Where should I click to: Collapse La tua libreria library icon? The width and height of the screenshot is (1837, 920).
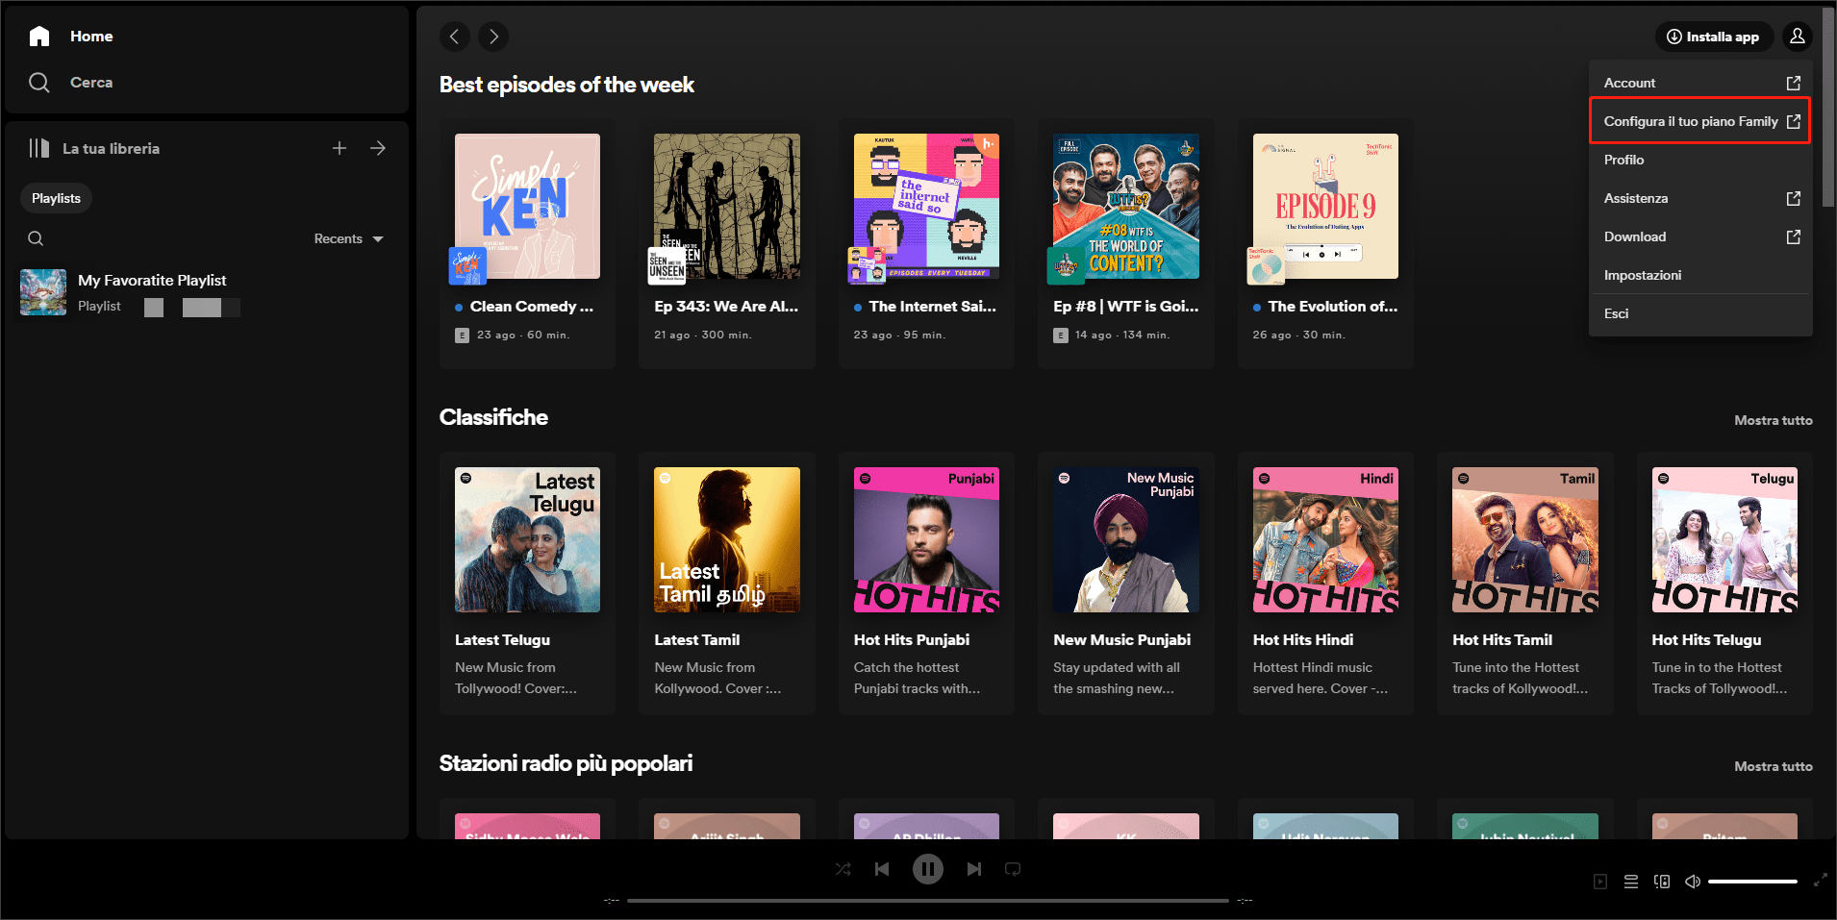39,148
